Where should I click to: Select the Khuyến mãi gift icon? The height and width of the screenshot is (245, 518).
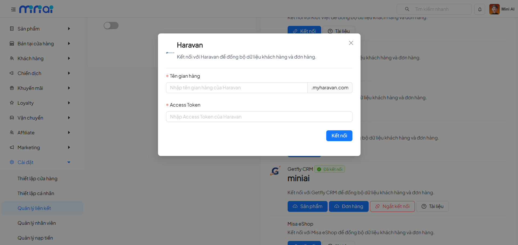pos(11,88)
